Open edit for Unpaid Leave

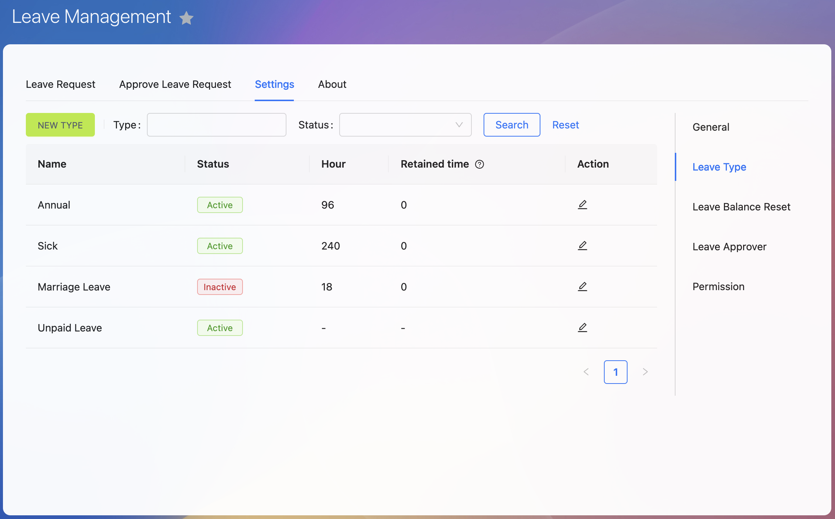point(582,327)
